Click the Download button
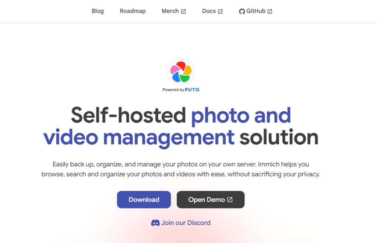 (x=144, y=200)
